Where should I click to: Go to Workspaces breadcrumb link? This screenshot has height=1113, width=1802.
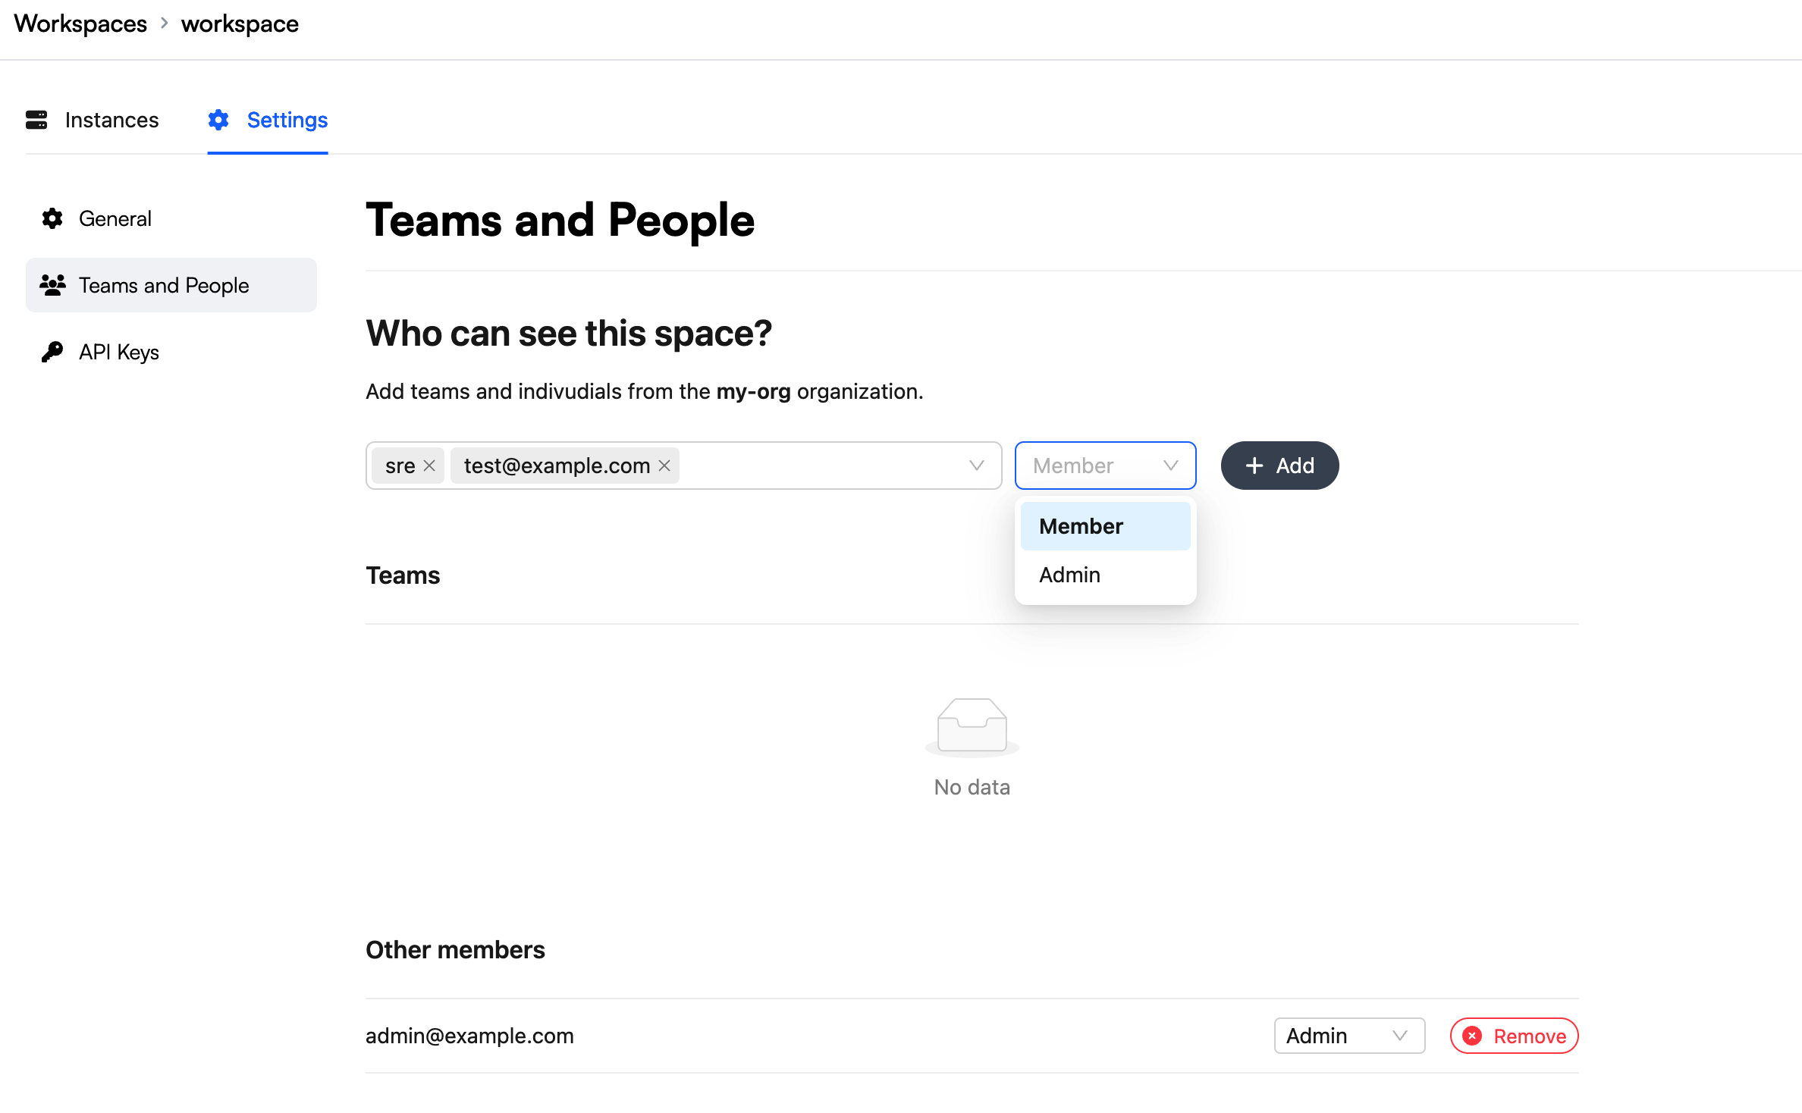click(80, 24)
